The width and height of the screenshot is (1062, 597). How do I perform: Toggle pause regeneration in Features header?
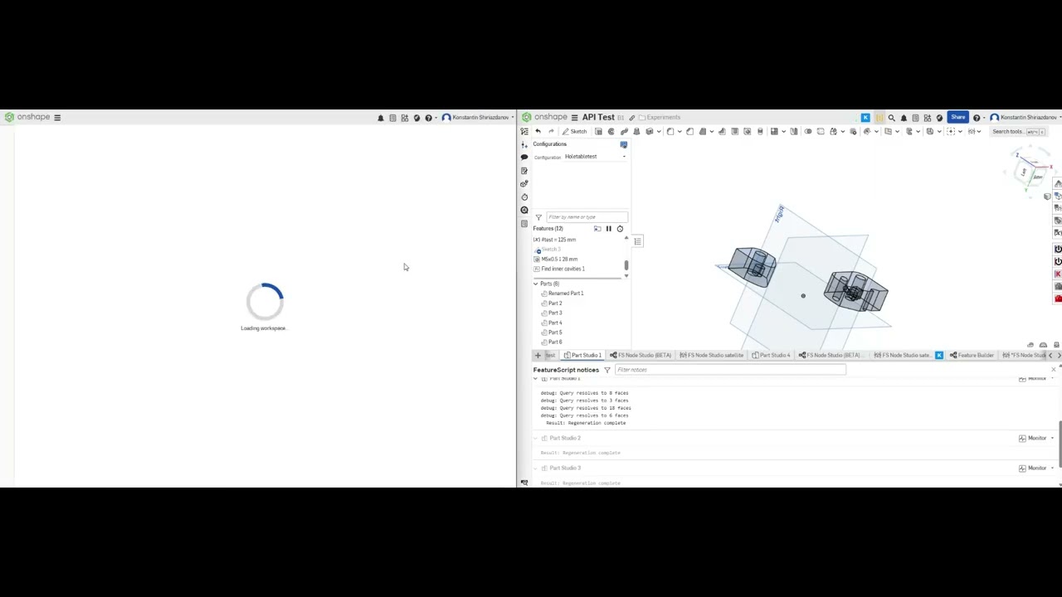(x=609, y=229)
